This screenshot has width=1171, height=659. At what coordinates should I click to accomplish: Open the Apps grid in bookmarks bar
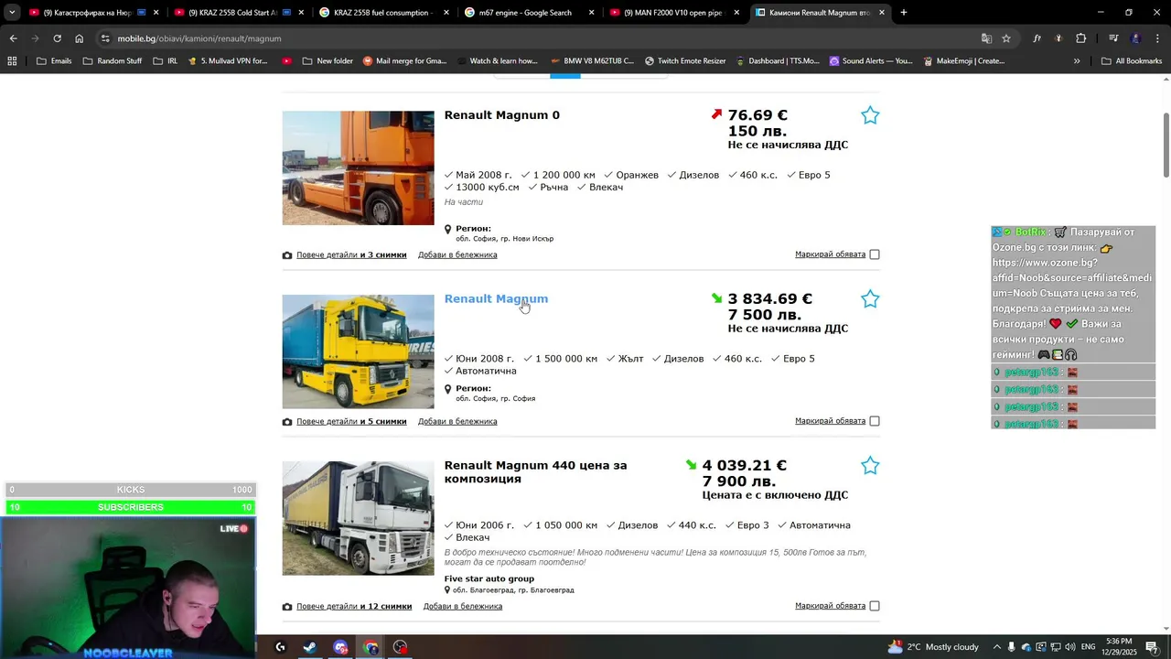tap(12, 61)
